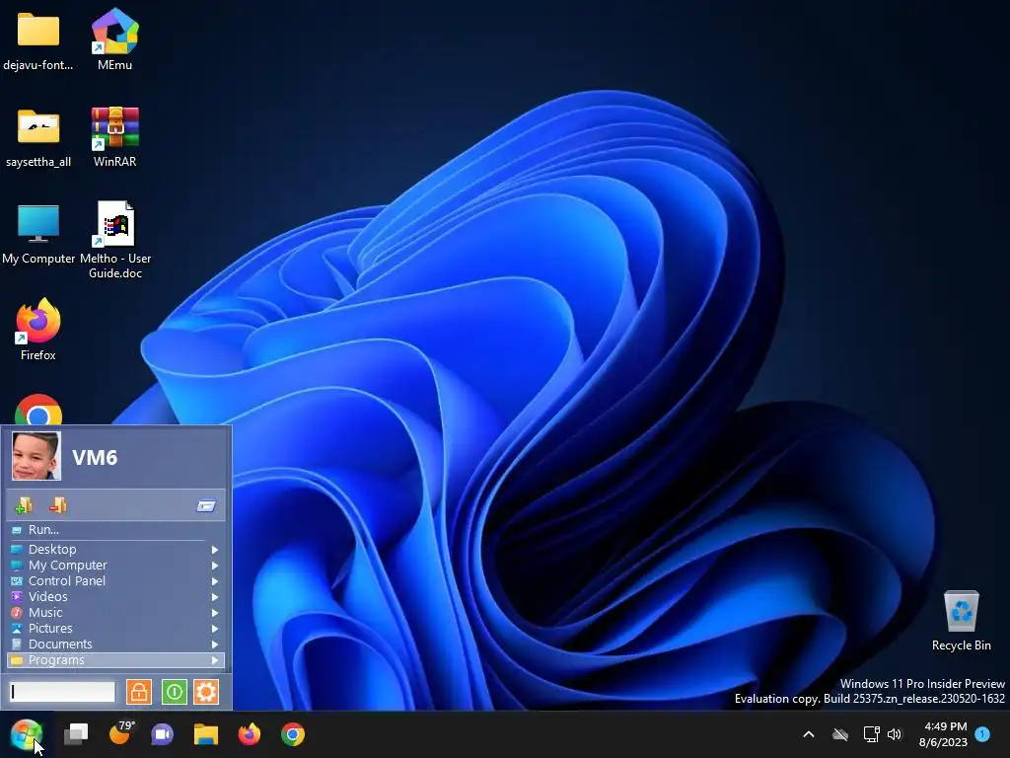1010x758 pixels.
Task: Show hidden tray icons chevron
Action: pos(809,734)
